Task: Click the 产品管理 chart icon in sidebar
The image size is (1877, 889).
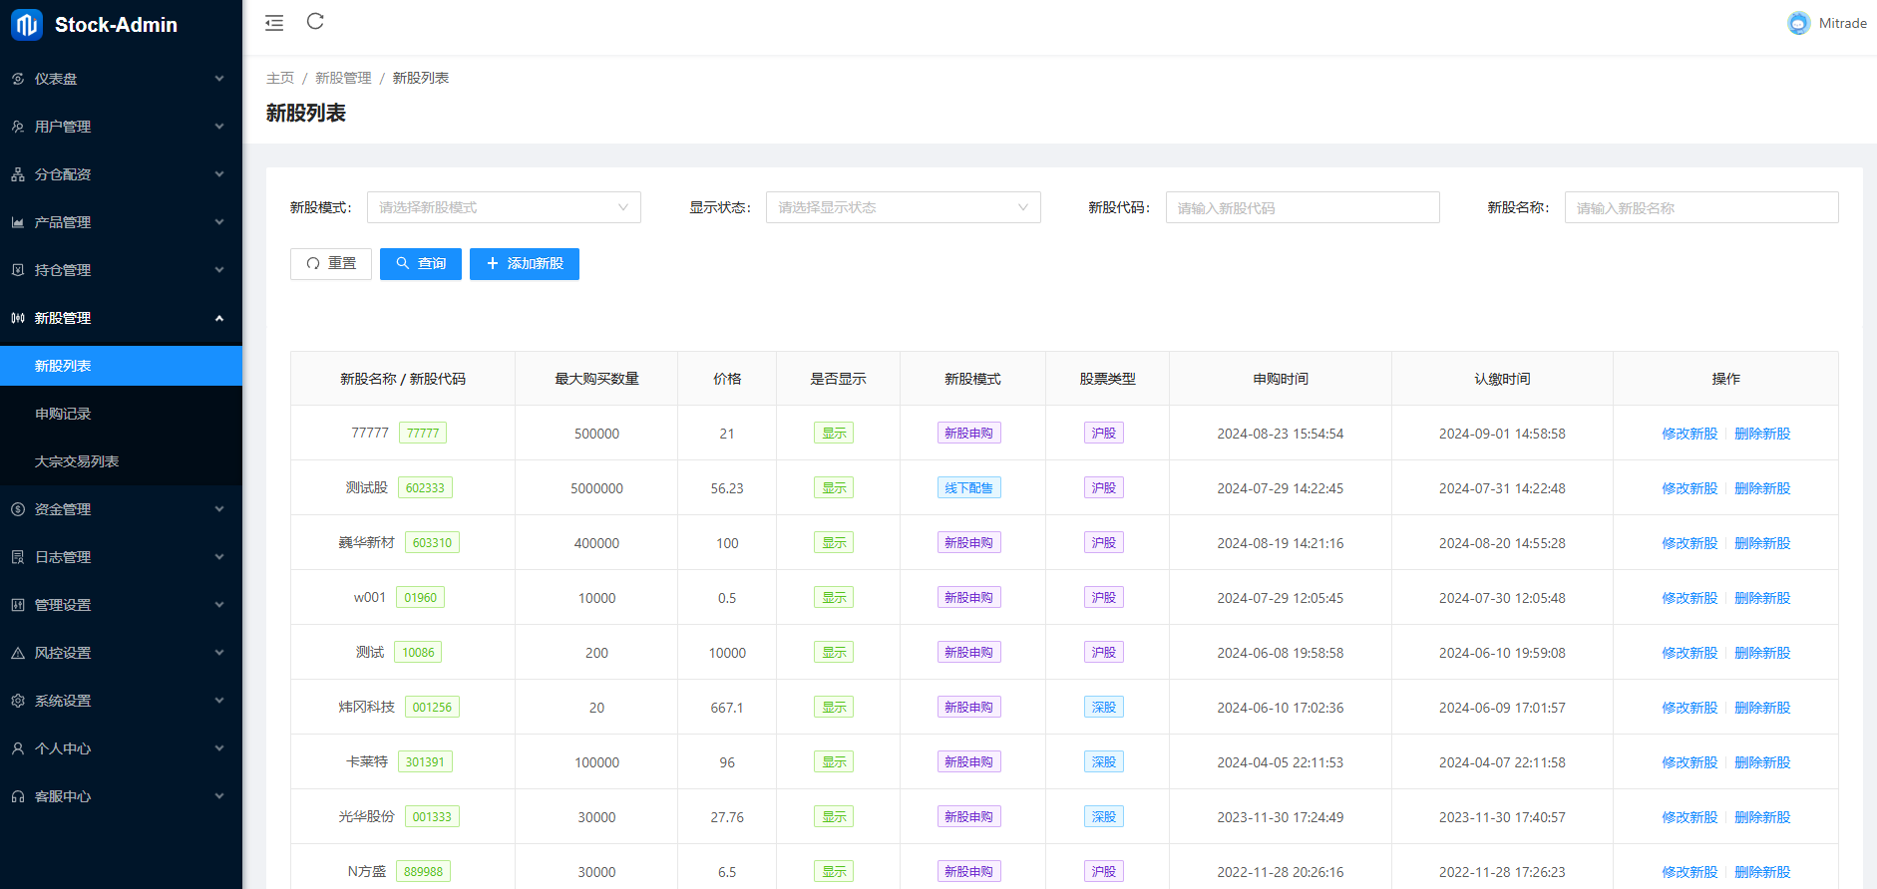Action: click(18, 222)
